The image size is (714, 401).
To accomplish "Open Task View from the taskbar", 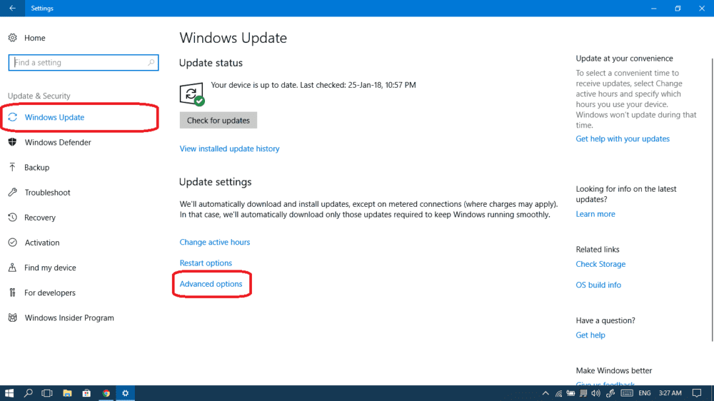I will [47, 393].
